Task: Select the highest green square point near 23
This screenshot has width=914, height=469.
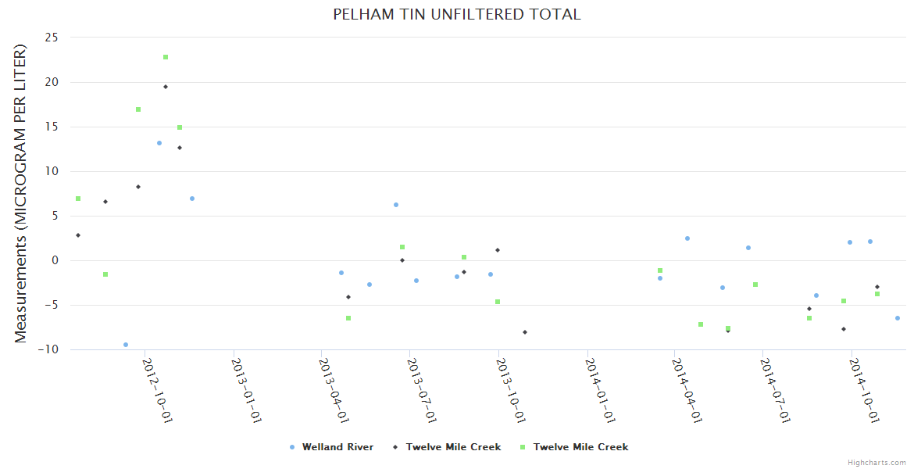Action: pos(166,57)
